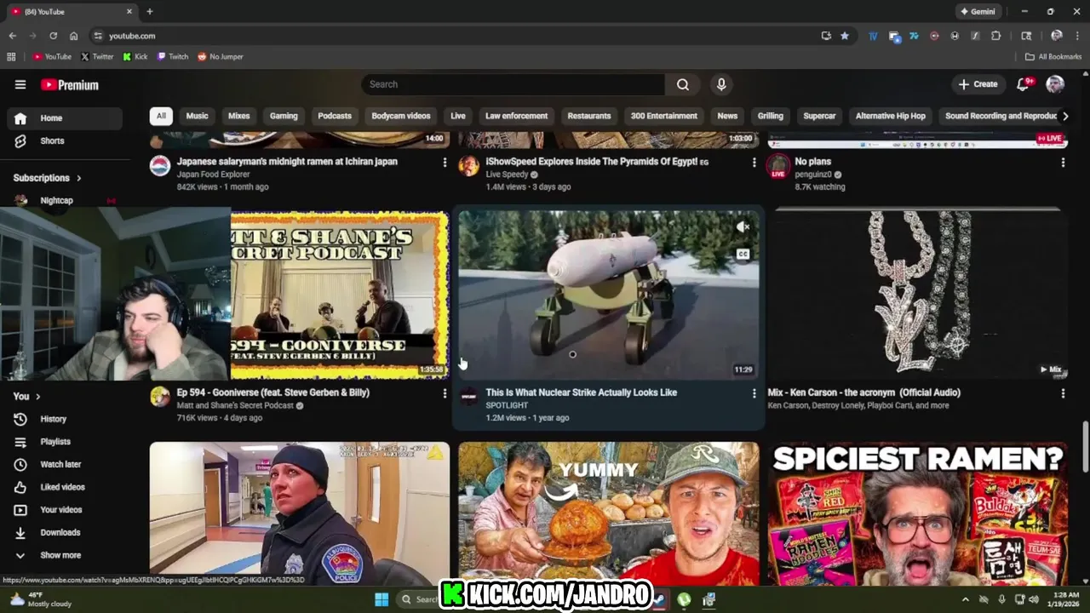Viewport: 1090px width, 613px height.
Task: Open the Twitch bookmark
Action: coord(173,56)
